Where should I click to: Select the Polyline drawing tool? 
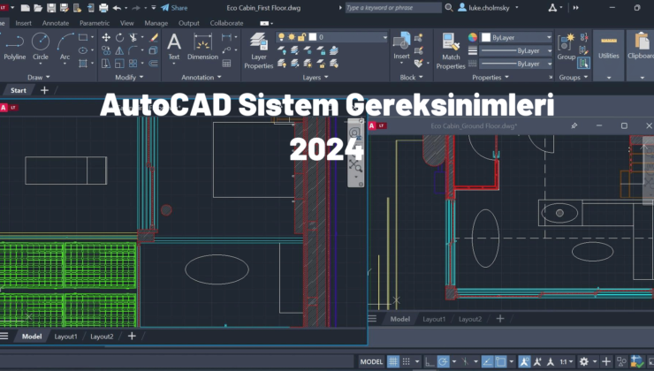point(15,47)
